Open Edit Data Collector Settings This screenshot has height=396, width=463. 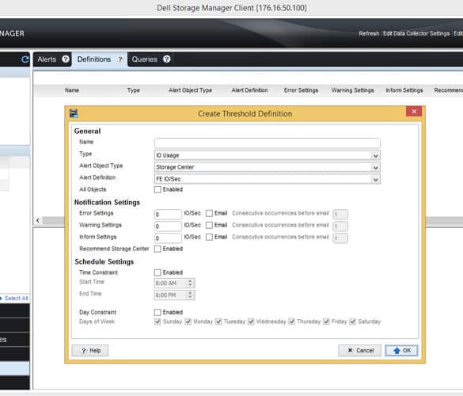[416, 33]
